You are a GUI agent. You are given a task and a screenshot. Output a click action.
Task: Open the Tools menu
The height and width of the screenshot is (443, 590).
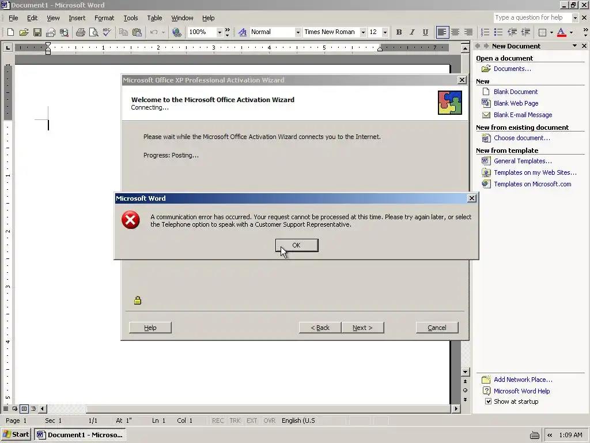point(131,18)
